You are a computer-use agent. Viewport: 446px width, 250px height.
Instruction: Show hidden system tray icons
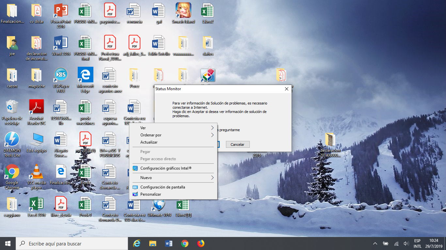point(375,243)
